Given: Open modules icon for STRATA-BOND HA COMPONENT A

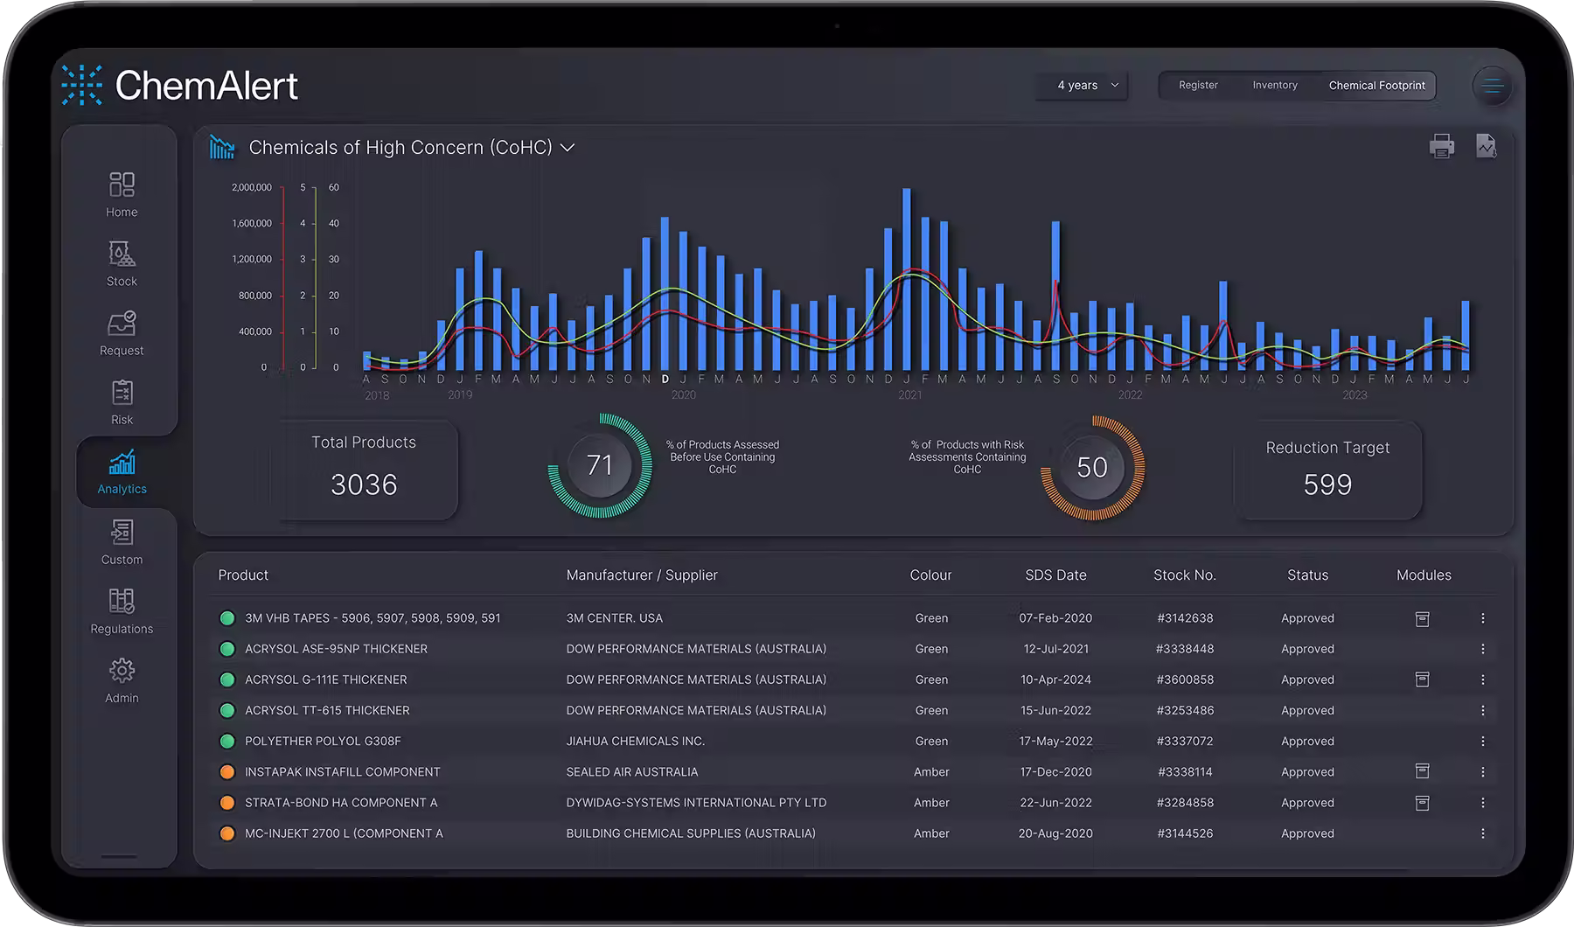Looking at the screenshot, I should click(1422, 803).
